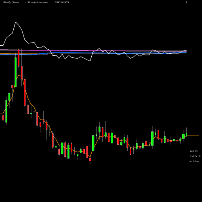Click the tallest green candlestick near the peak
Screen dimensions: 202x202
(16, 72)
